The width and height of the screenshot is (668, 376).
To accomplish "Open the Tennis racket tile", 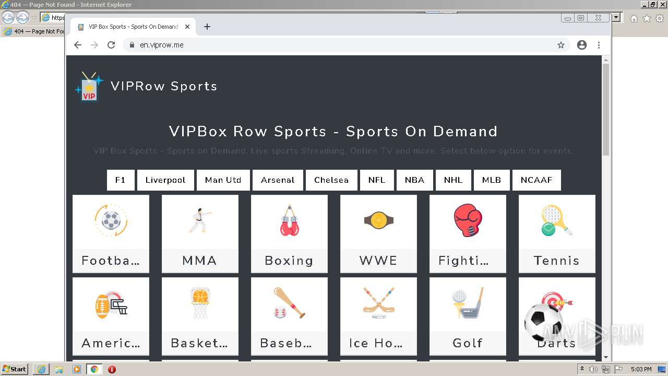I will click(x=557, y=234).
